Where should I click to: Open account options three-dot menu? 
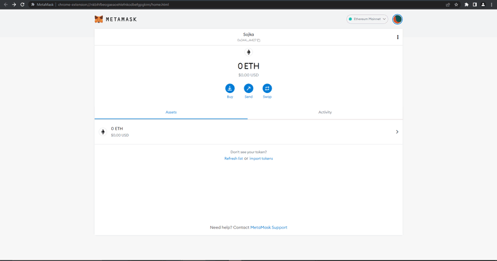(398, 37)
